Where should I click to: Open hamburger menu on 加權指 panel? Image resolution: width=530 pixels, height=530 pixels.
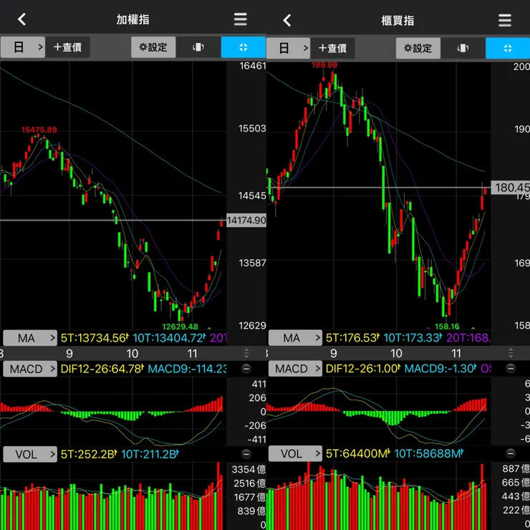[241, 19]
